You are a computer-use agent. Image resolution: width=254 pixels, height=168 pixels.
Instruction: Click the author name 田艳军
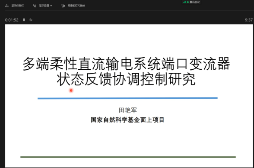point(128,110)
